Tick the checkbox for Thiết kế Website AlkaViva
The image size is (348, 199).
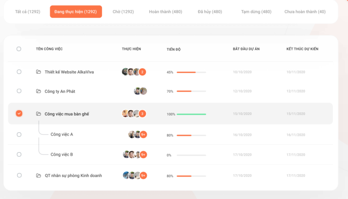point(19,72)
